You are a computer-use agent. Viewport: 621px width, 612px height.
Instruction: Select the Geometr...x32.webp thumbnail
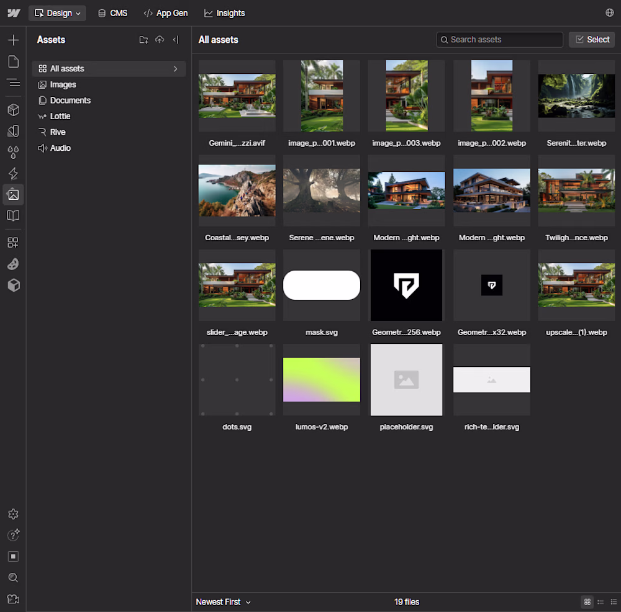point(491,285)
